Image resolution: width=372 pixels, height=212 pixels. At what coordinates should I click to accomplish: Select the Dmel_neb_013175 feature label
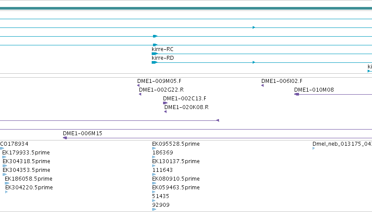[x=342, y=144]
